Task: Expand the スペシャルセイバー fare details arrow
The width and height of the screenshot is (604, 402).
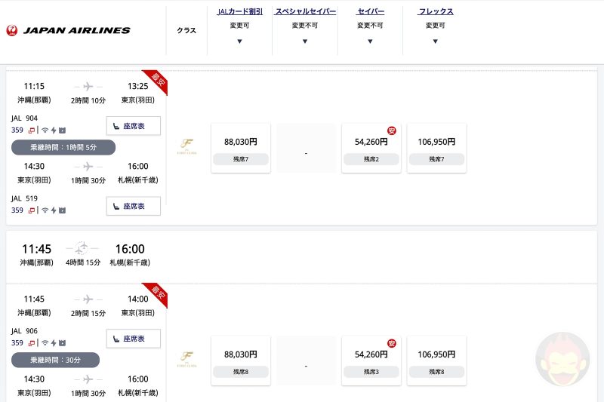Action: tap(305, 41)
